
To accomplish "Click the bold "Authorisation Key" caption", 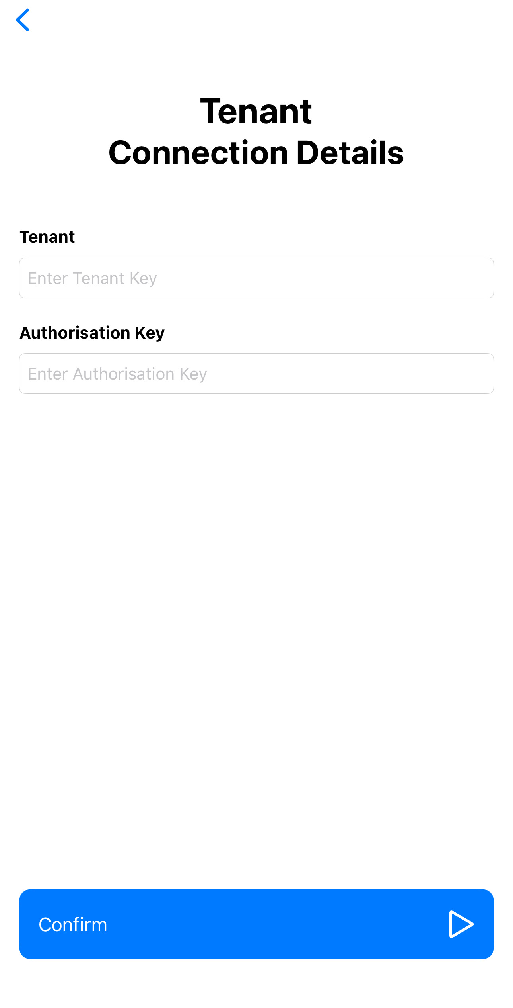I will click(x=92, y=333).
